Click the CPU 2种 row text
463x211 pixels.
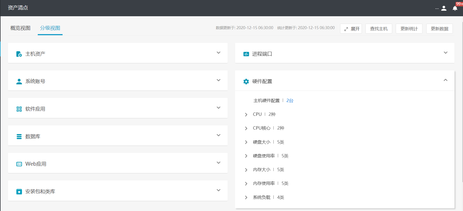point(264,114)
